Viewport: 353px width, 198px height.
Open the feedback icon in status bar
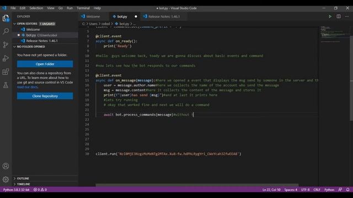pyautogui.click(x=340, y=190)
